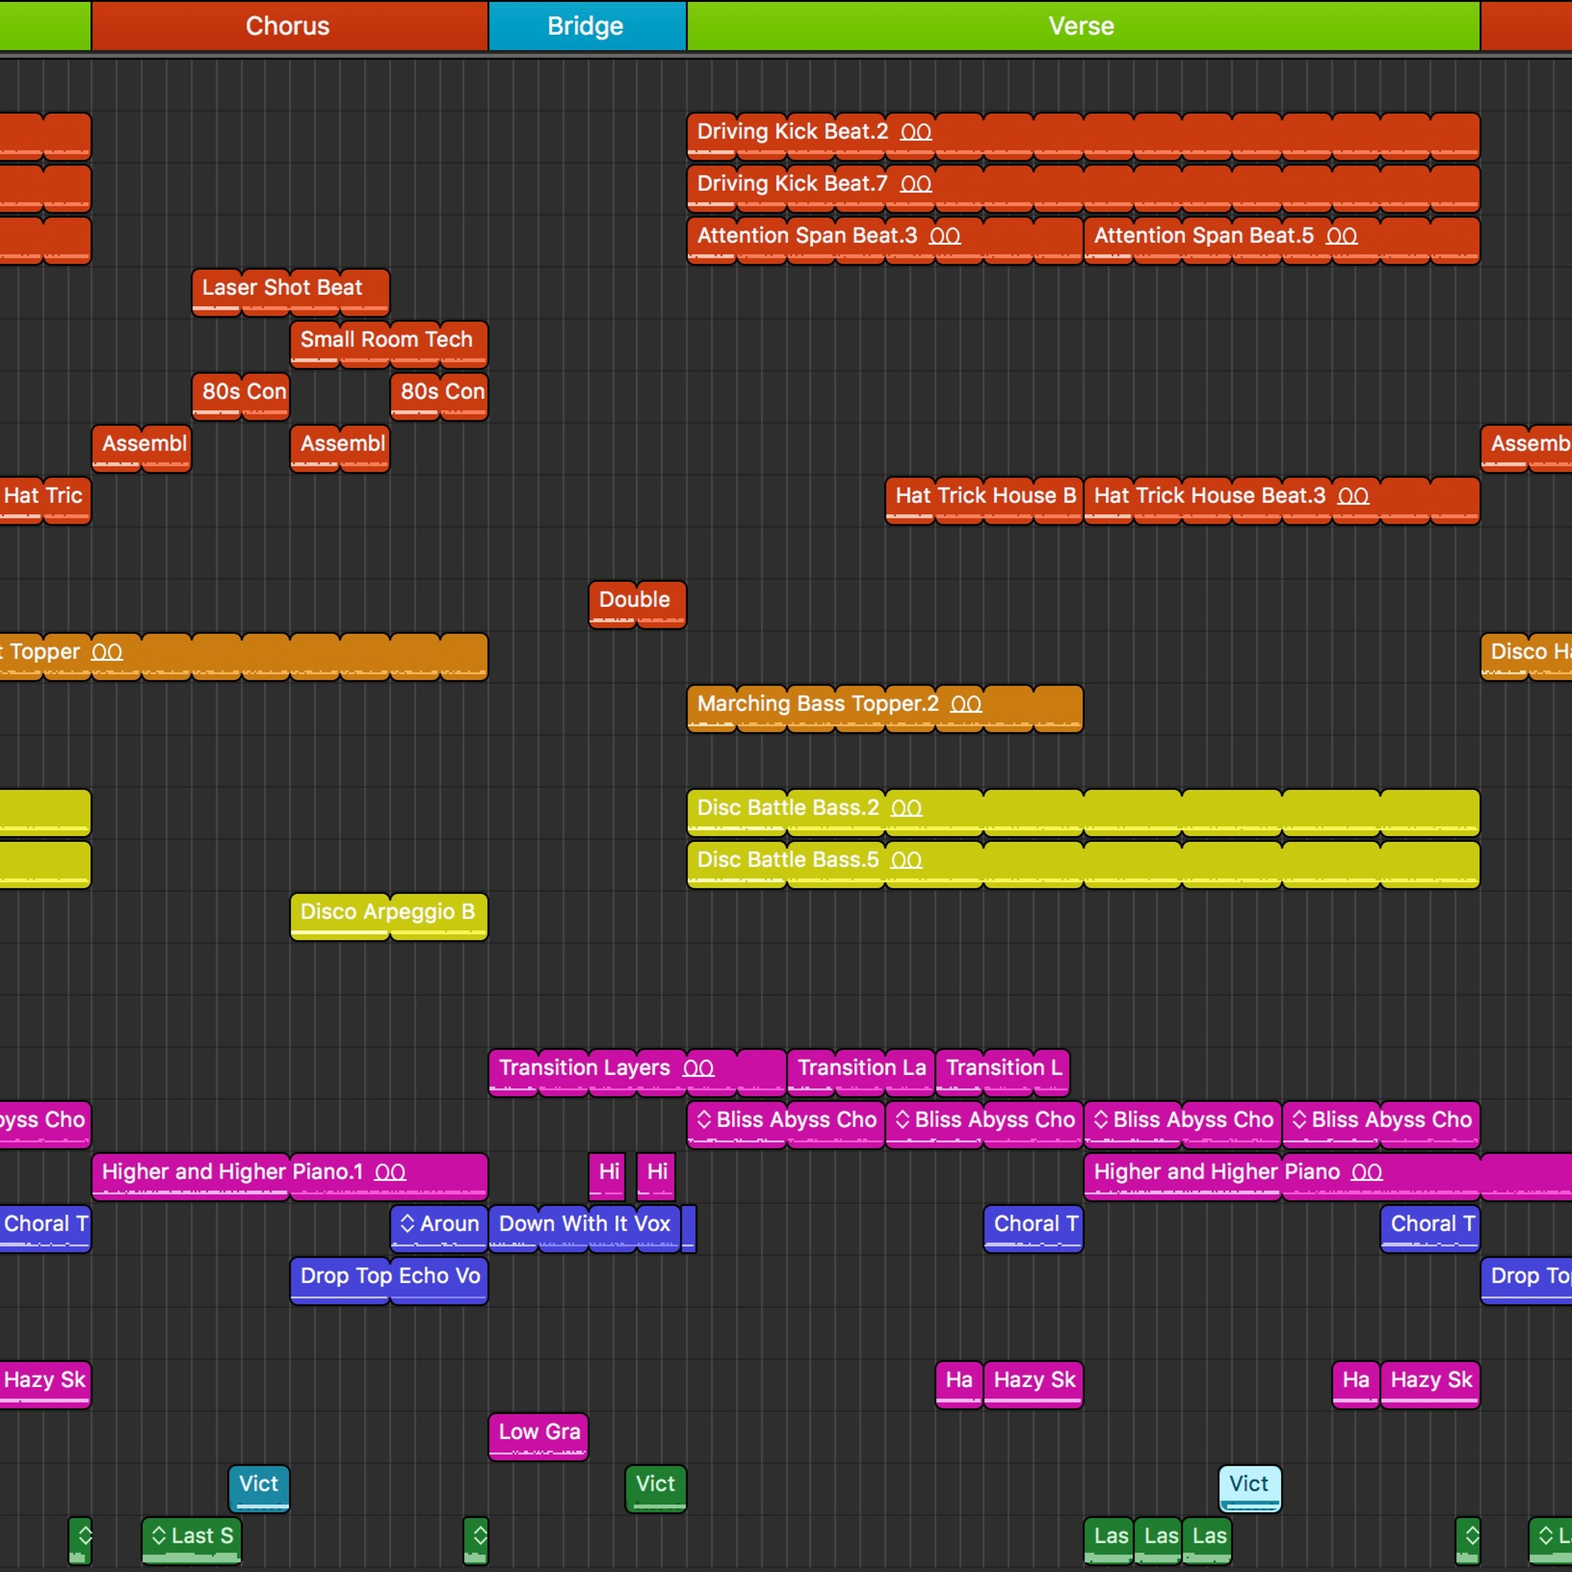Click the loop icon on the Higher and Higher Piano region in the Verse

(x=1366, y=1173)
